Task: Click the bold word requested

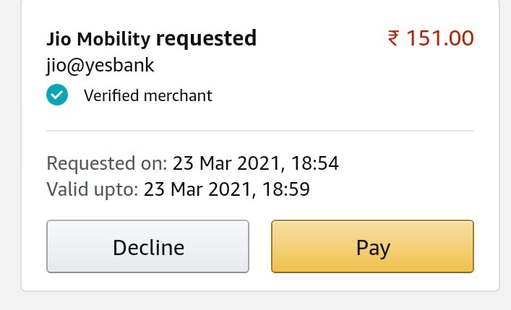Action: click(206, 39)
